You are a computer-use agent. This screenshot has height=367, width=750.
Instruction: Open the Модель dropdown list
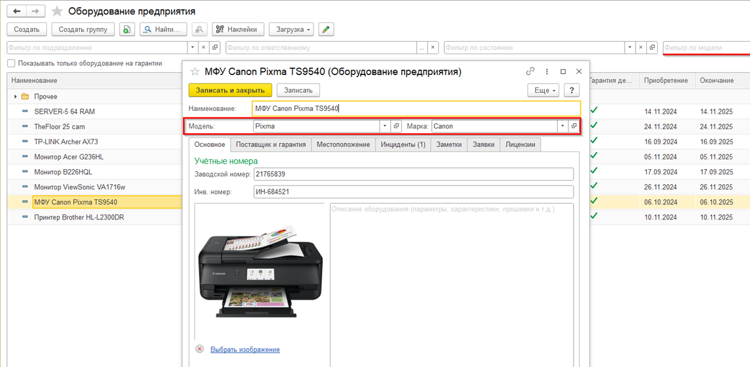click(385, 126)
